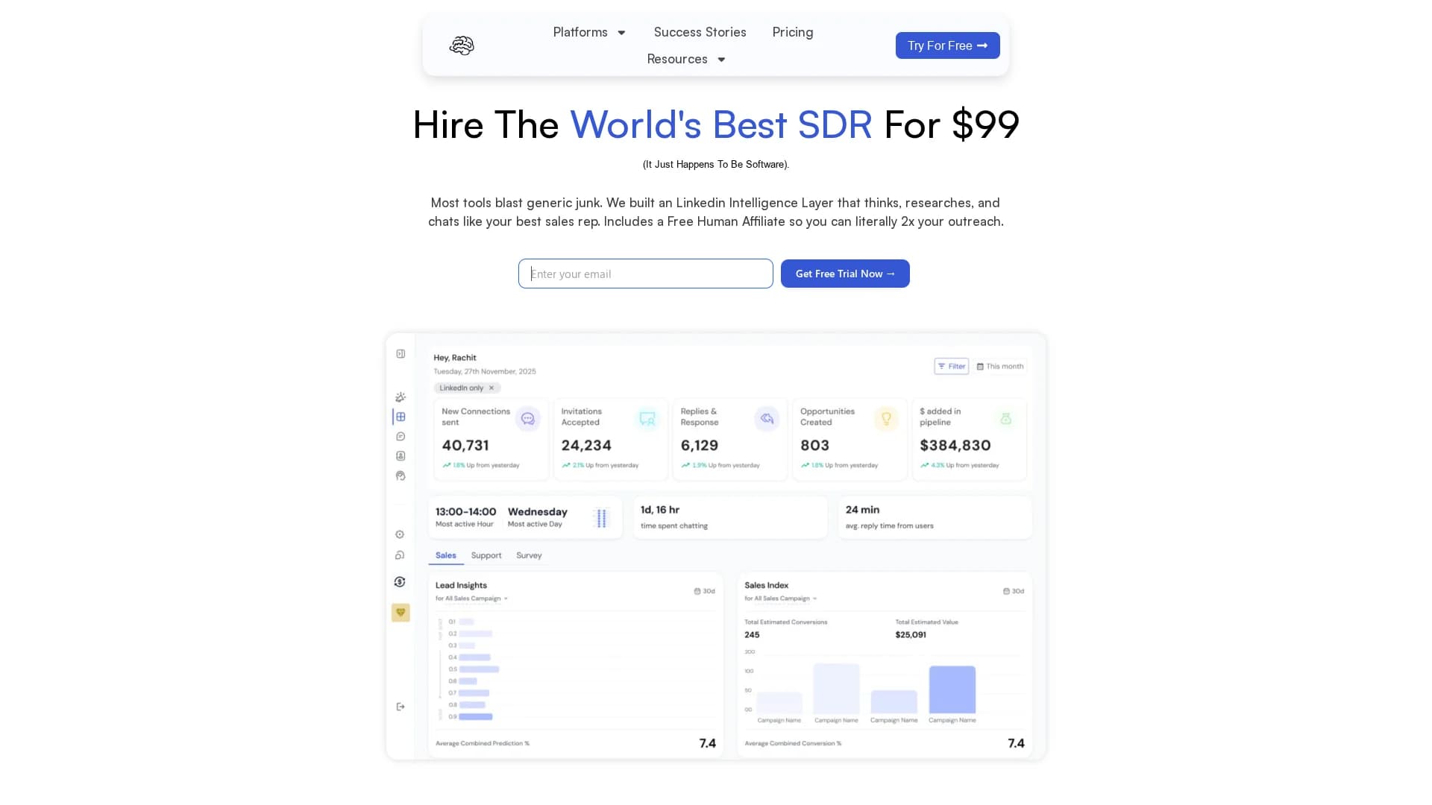Select the dashboard grid icon in the sidebar
The width and height of the screenshot is (1432, 805).
(401, 417)
